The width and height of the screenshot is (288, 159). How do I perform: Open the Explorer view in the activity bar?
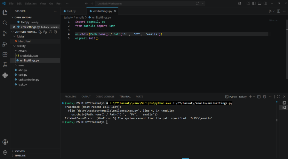pyautogui.click(x=5, y=13)
